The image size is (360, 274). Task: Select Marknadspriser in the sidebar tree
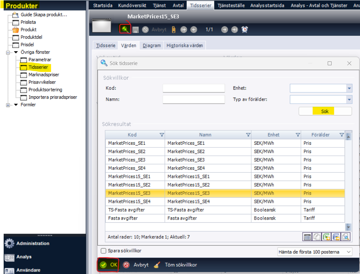coord(44,75)
